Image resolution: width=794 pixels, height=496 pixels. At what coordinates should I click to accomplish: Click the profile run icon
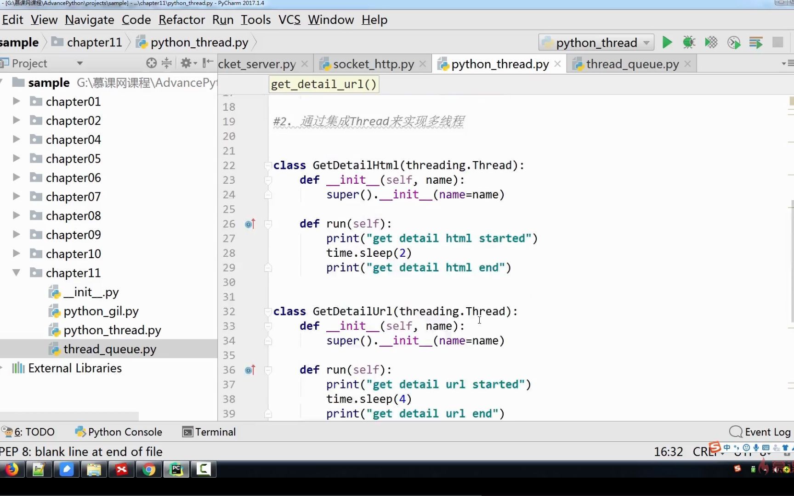(x=734, y=43)
